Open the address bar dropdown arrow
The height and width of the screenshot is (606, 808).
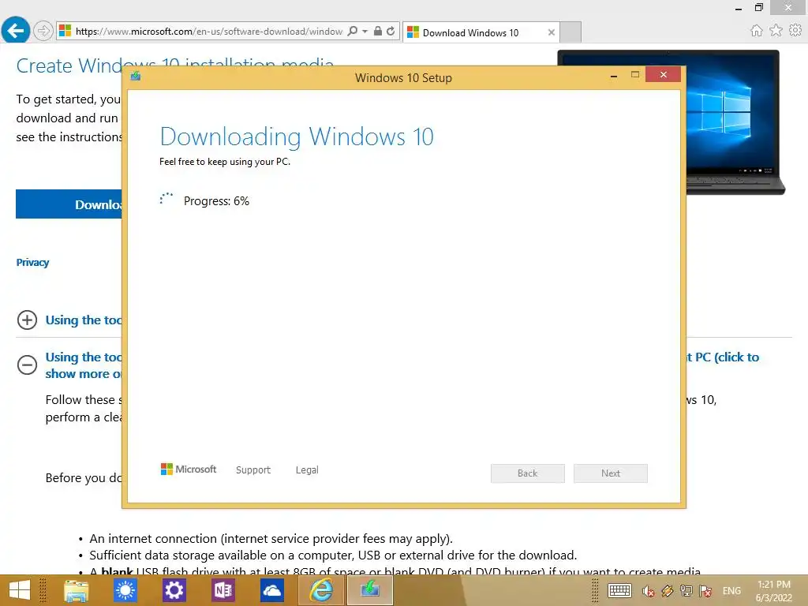[x=365, y=31]
